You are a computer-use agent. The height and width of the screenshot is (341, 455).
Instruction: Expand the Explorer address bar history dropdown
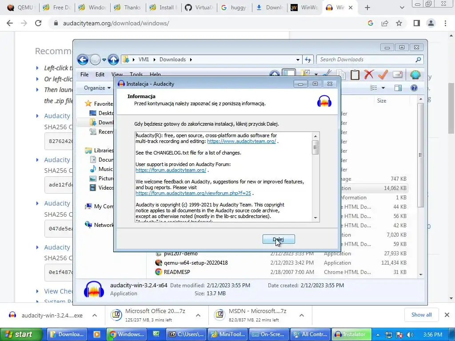(x=298, y=60)
